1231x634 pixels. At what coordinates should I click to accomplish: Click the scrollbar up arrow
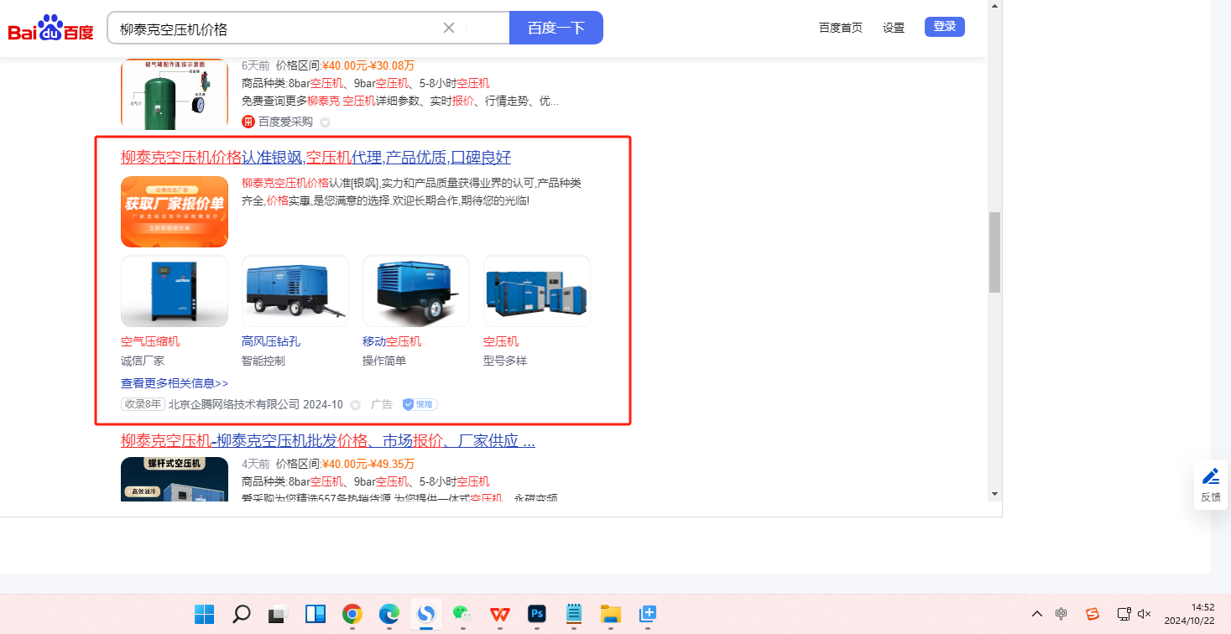point(995,7)
